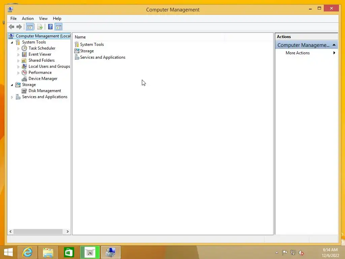Click the Local Users and Groups icon
345x259 pixels.
pyautogui.click(x=24, y=66)
